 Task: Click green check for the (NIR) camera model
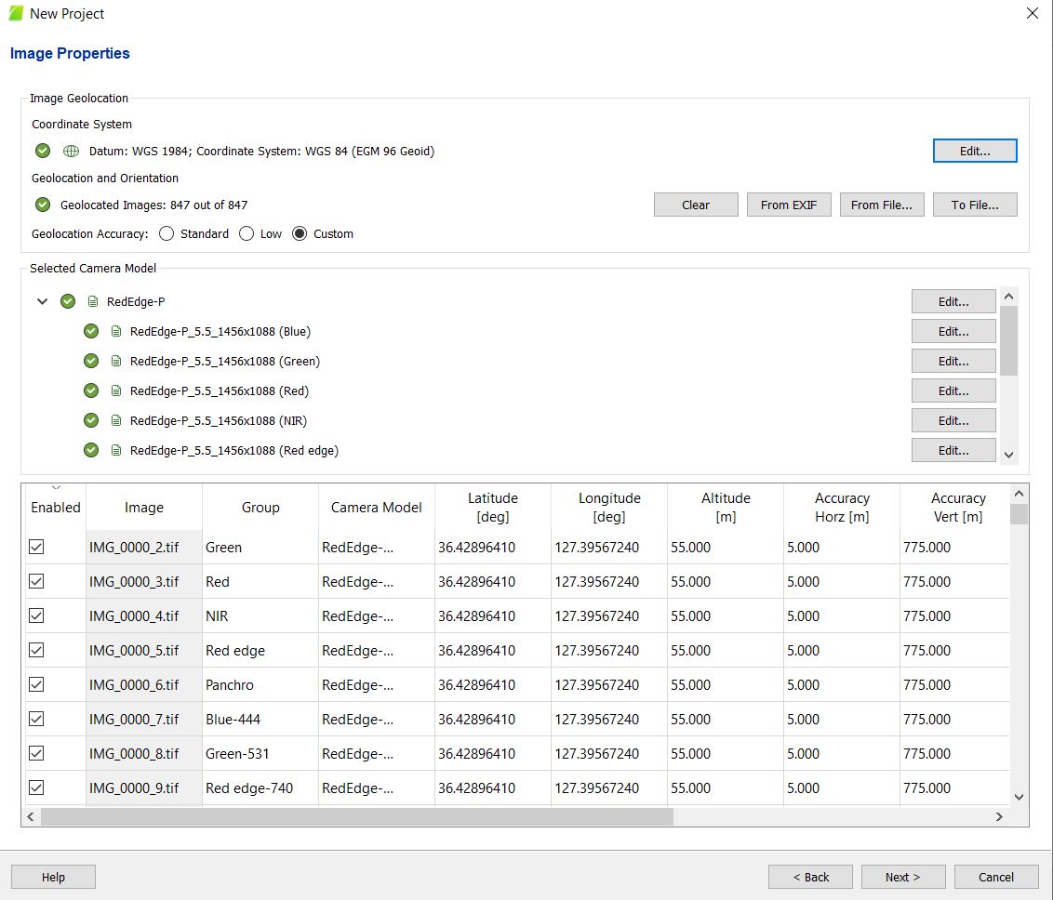[91, 420]
